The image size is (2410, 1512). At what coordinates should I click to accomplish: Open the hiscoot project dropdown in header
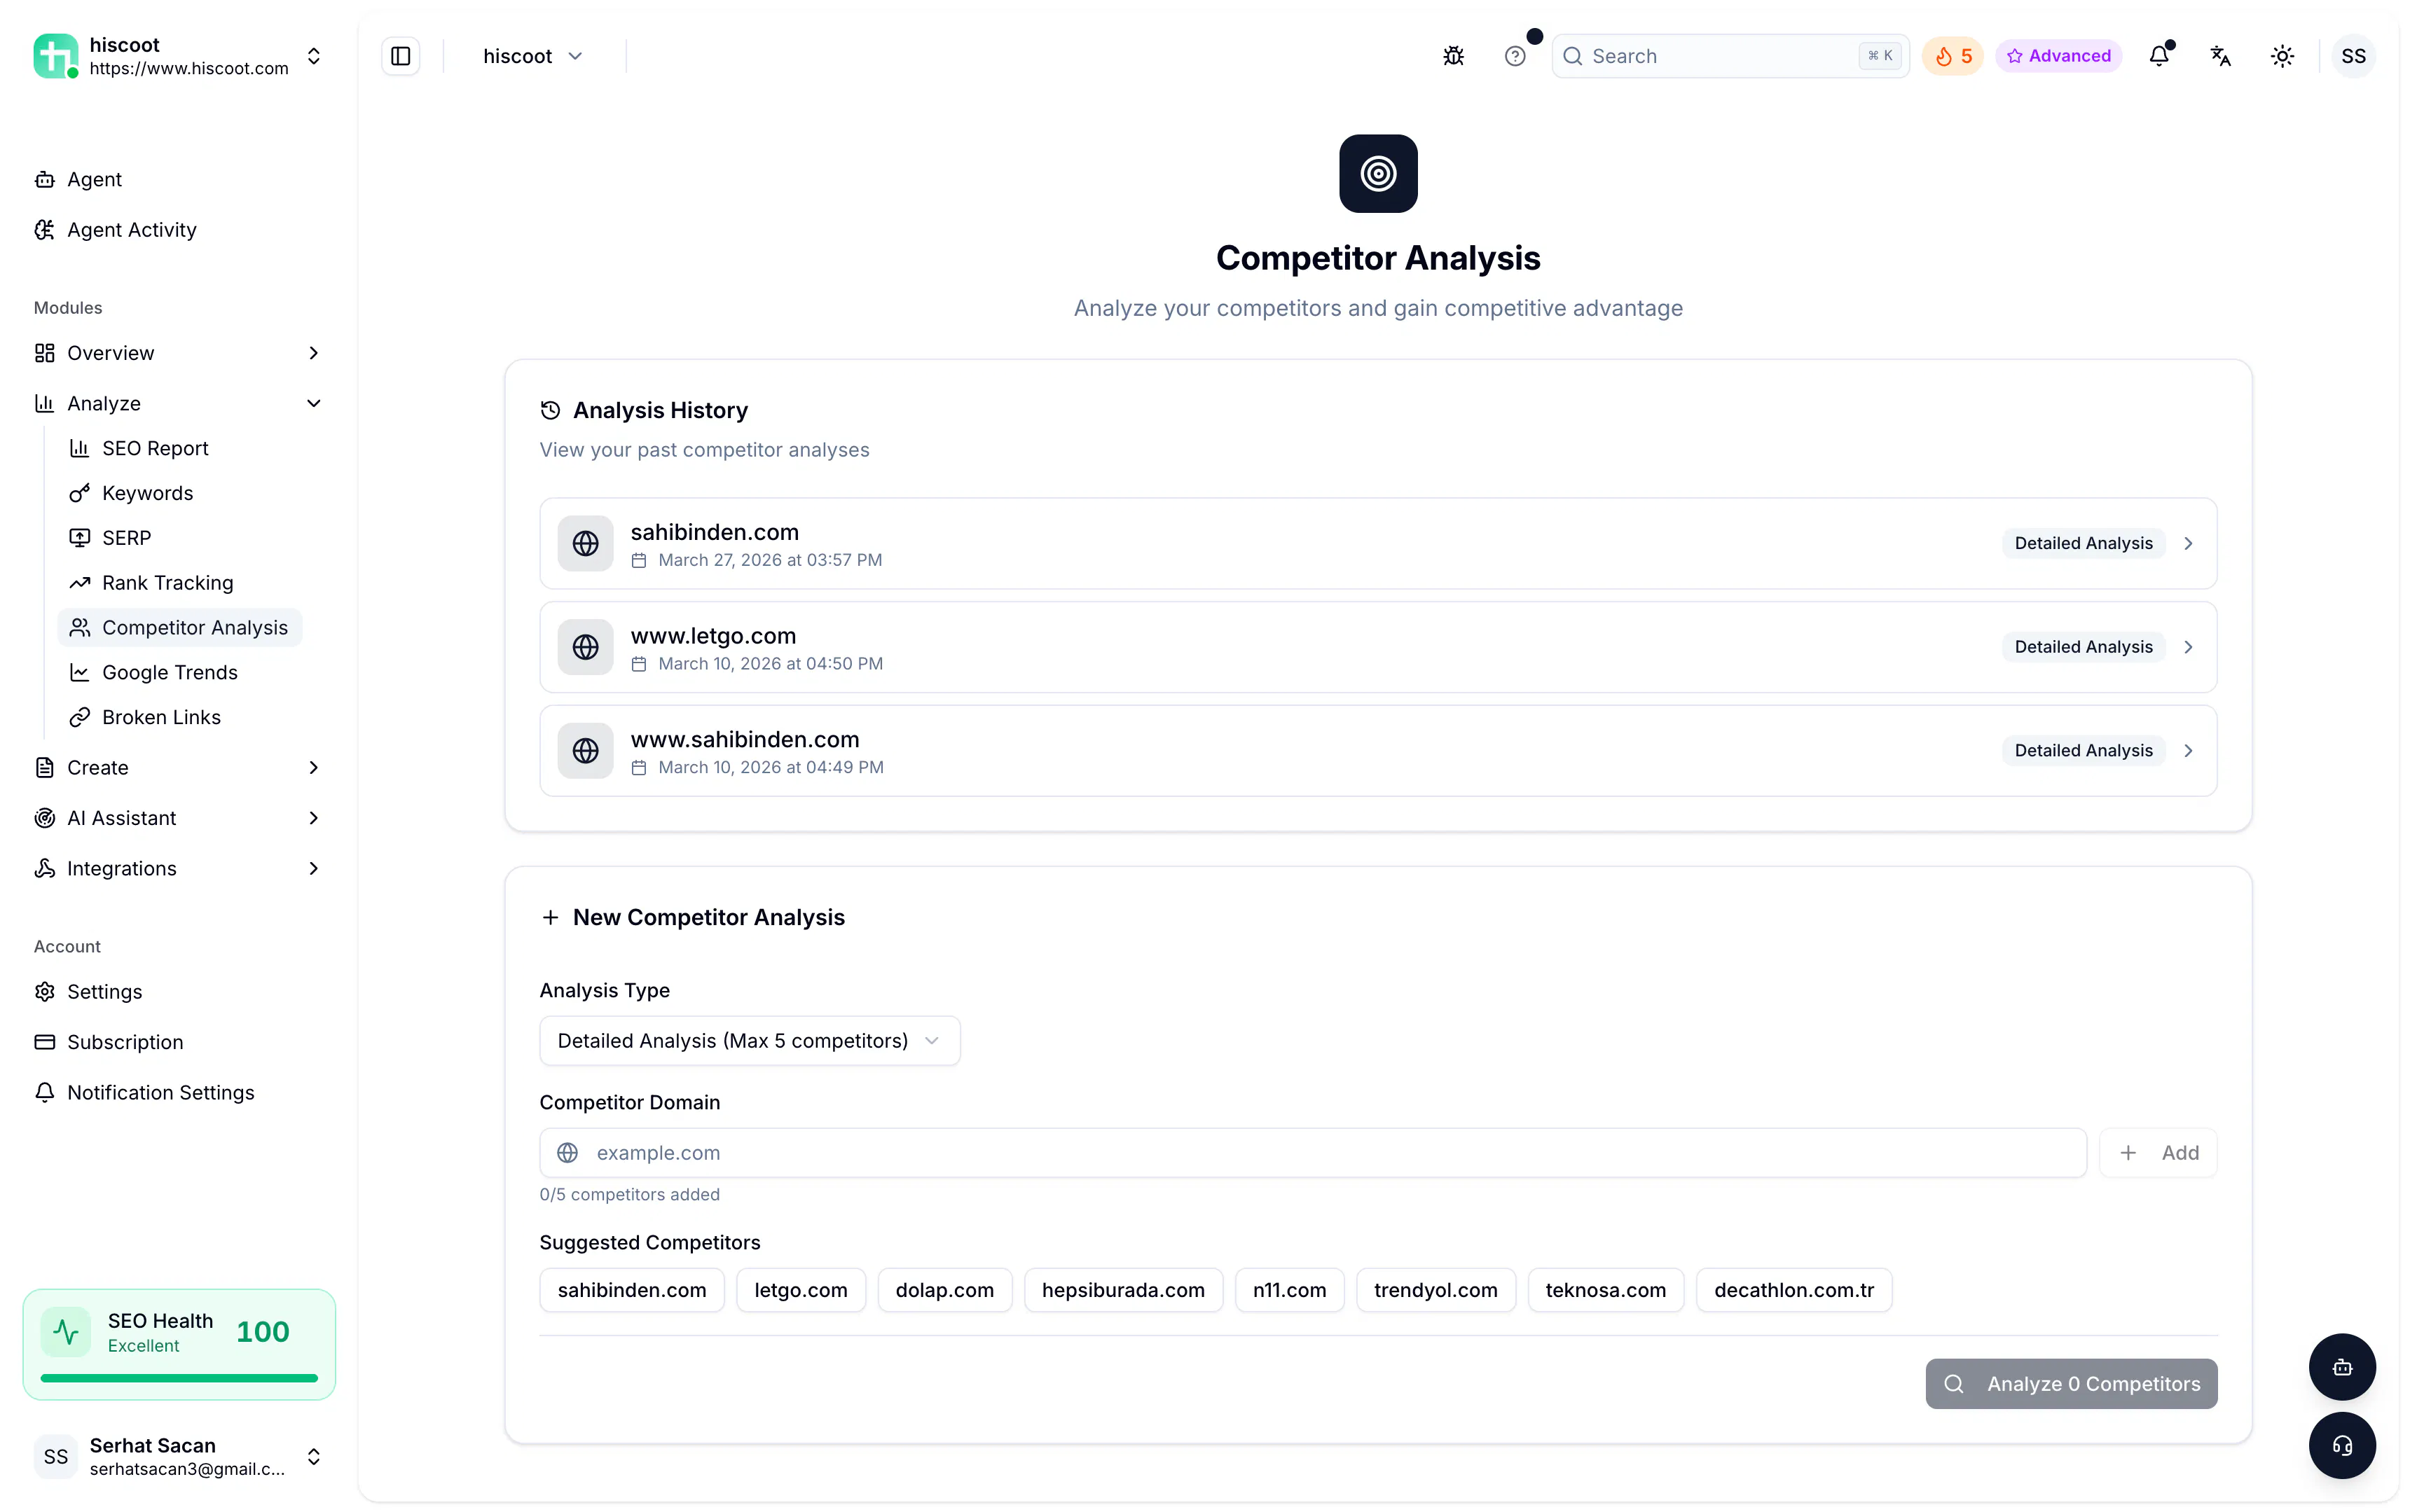pyautogui.click(x=532, y=56)
